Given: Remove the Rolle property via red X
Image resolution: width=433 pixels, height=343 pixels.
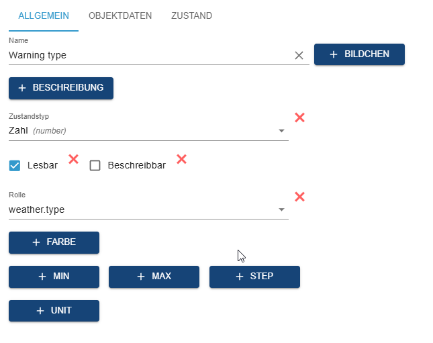Looking at the screenshot, I should pos(300,197).
